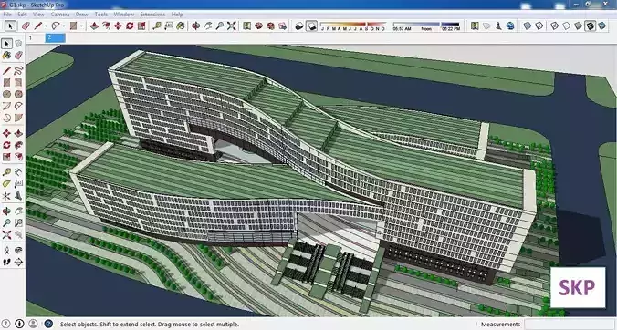Select the Walk footprints tool

tap(6, 262)
